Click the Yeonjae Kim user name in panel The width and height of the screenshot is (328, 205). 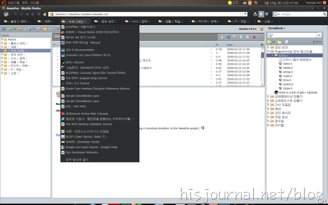click(314, 3)
